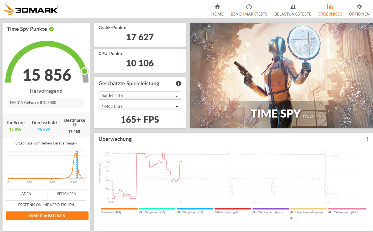Click the Bestmarke value 17 450

pos(74,131)
